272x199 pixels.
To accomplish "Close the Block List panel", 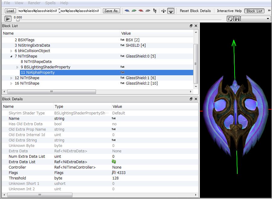I will point(196,26).
